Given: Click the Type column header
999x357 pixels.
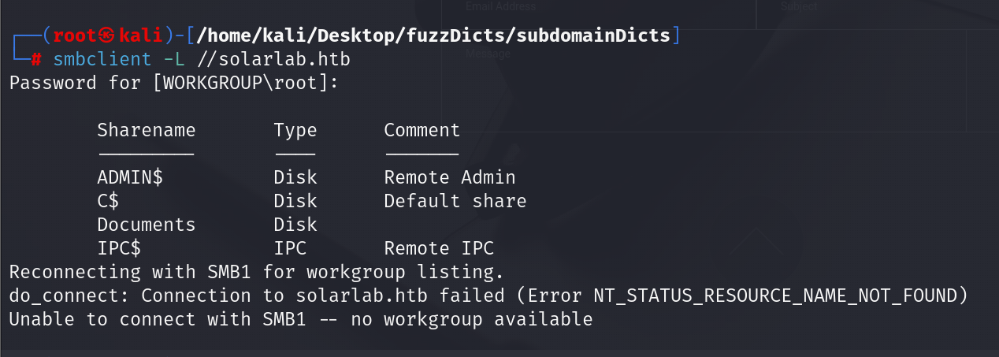Looking at the screenshot, I should point(295,131).
